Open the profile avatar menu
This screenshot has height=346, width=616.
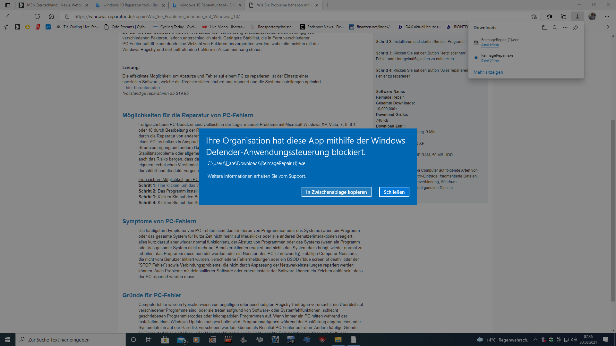[592, 16]
